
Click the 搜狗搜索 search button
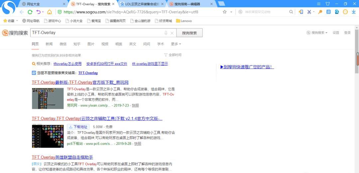tap(189, 33)
